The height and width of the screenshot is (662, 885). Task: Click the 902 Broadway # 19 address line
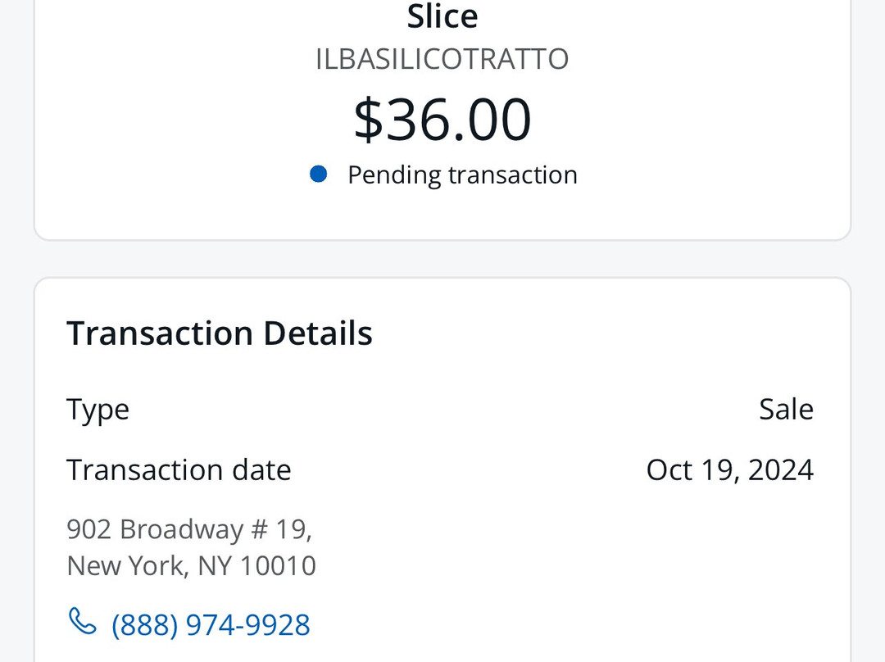point(189,529)
